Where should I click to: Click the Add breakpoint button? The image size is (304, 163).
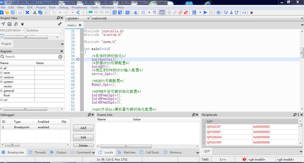[83, 128]
